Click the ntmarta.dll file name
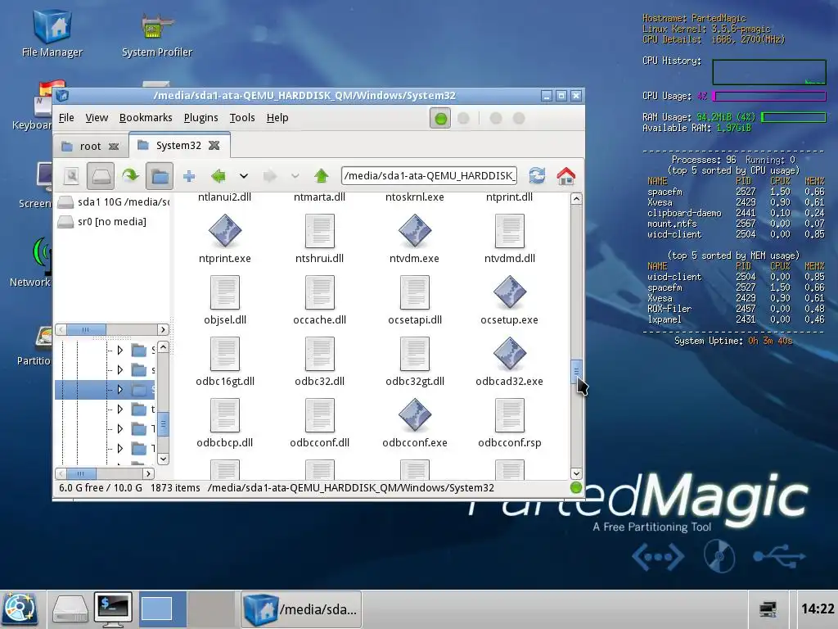 tap(320, 197)
